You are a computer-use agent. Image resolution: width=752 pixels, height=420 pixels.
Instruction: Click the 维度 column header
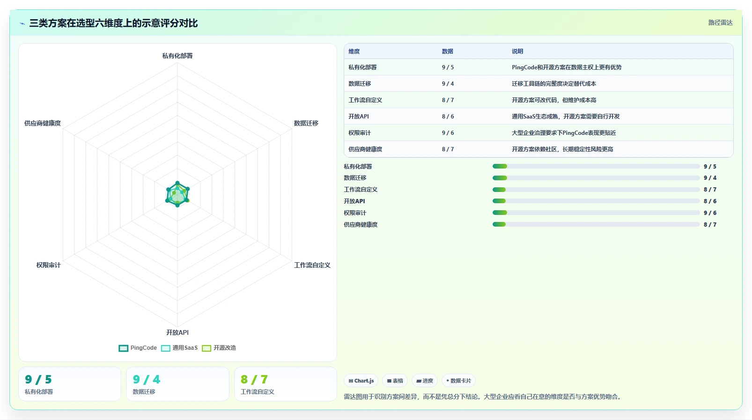coord(354,52)
